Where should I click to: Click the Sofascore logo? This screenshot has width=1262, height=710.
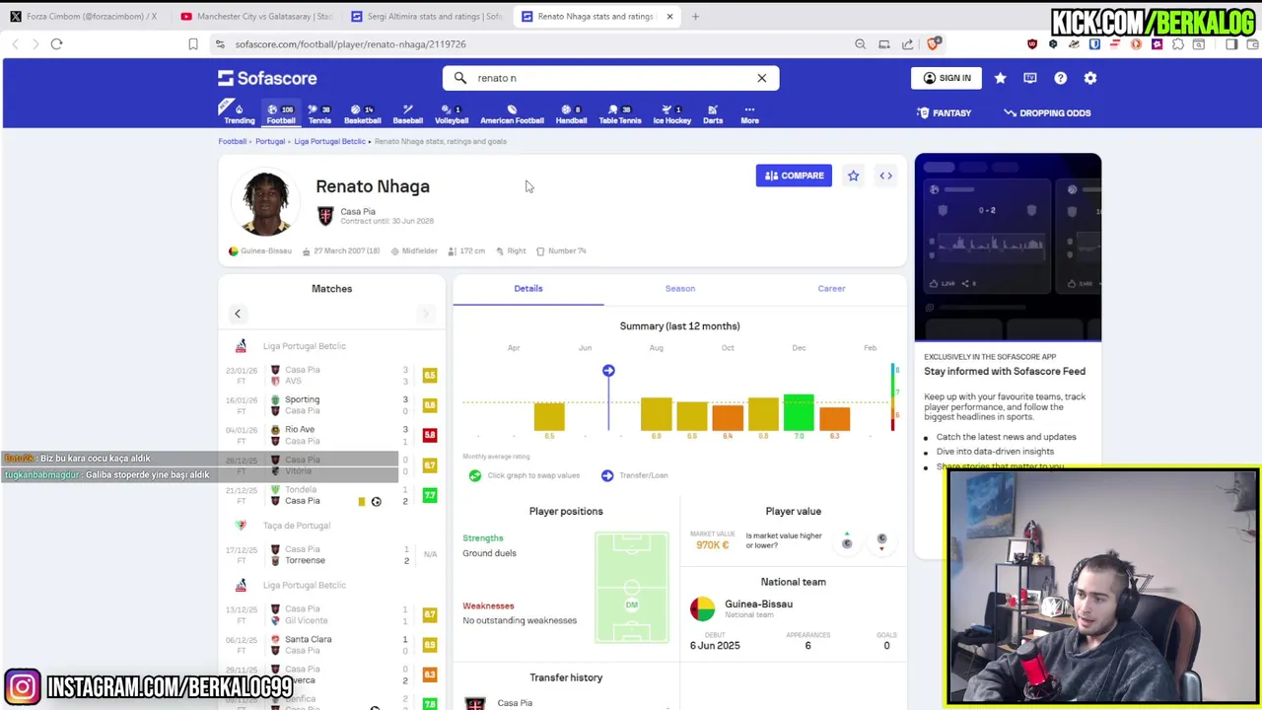267,78
